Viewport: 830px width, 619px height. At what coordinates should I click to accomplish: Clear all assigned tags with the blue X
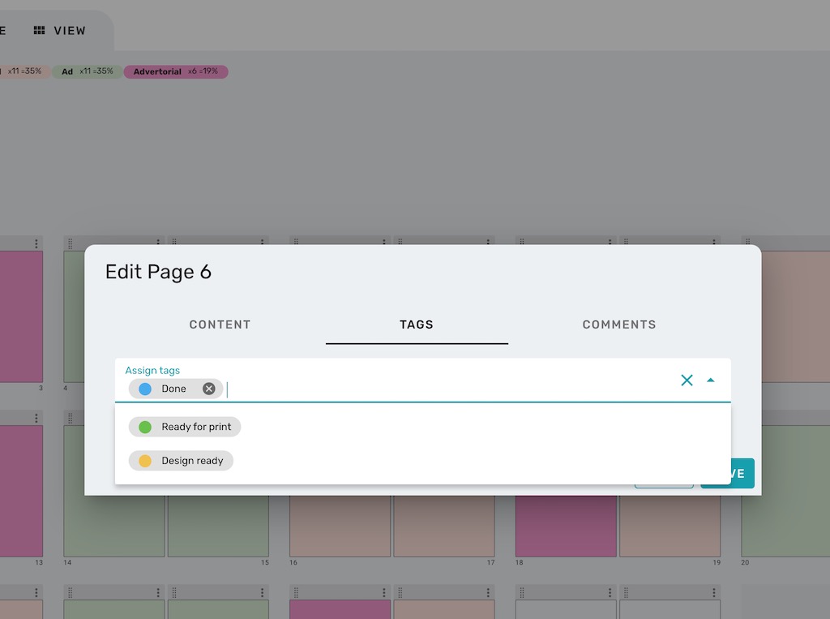tap(687, 380)
